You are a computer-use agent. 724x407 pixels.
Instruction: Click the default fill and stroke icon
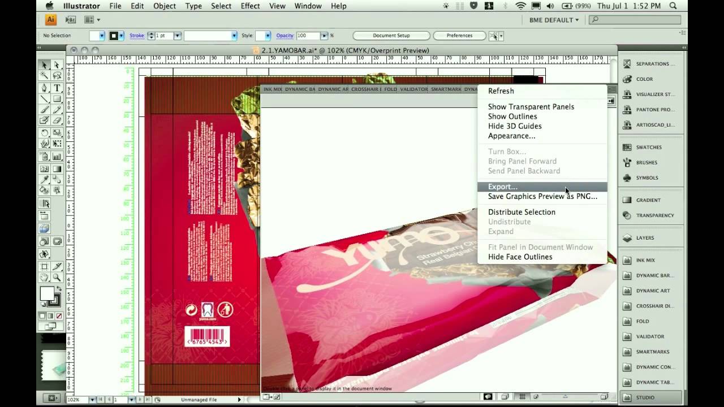coord(43,305)
